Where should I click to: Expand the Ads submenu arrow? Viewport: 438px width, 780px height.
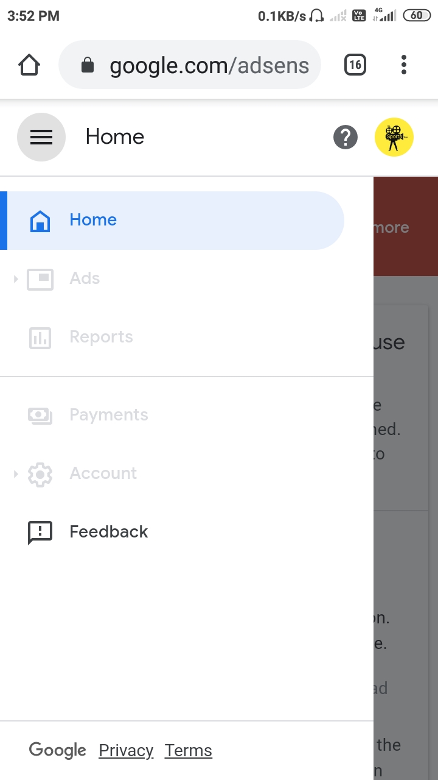(x=16, y=279)
